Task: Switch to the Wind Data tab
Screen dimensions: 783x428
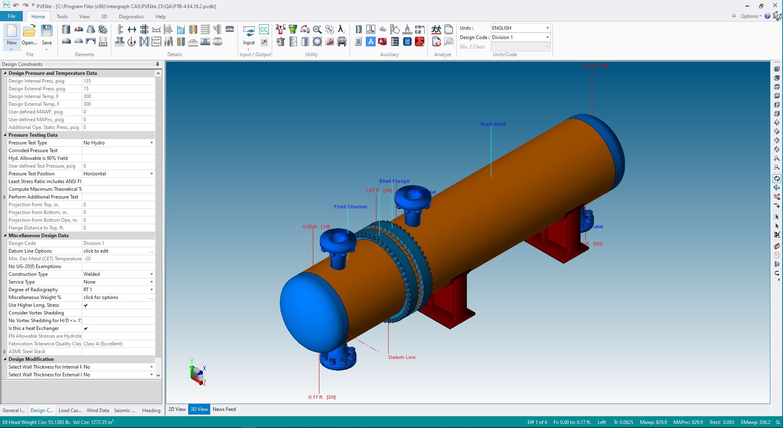Action: 98,411
